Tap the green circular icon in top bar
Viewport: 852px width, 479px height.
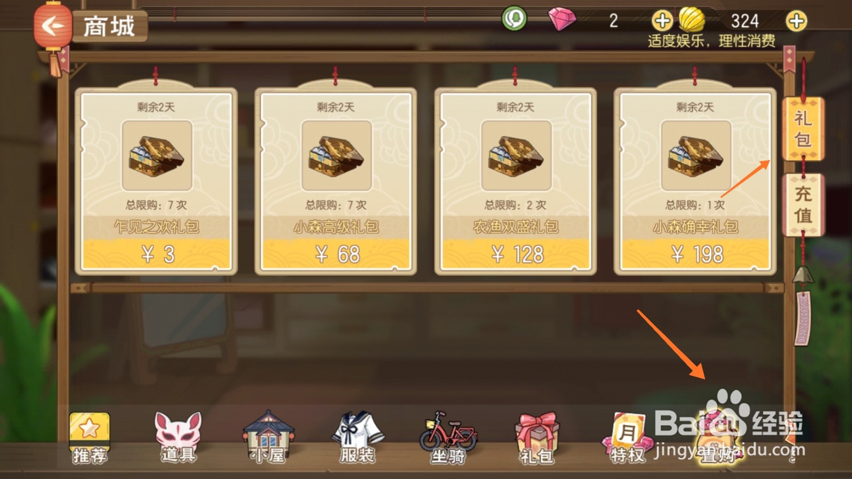514,19
